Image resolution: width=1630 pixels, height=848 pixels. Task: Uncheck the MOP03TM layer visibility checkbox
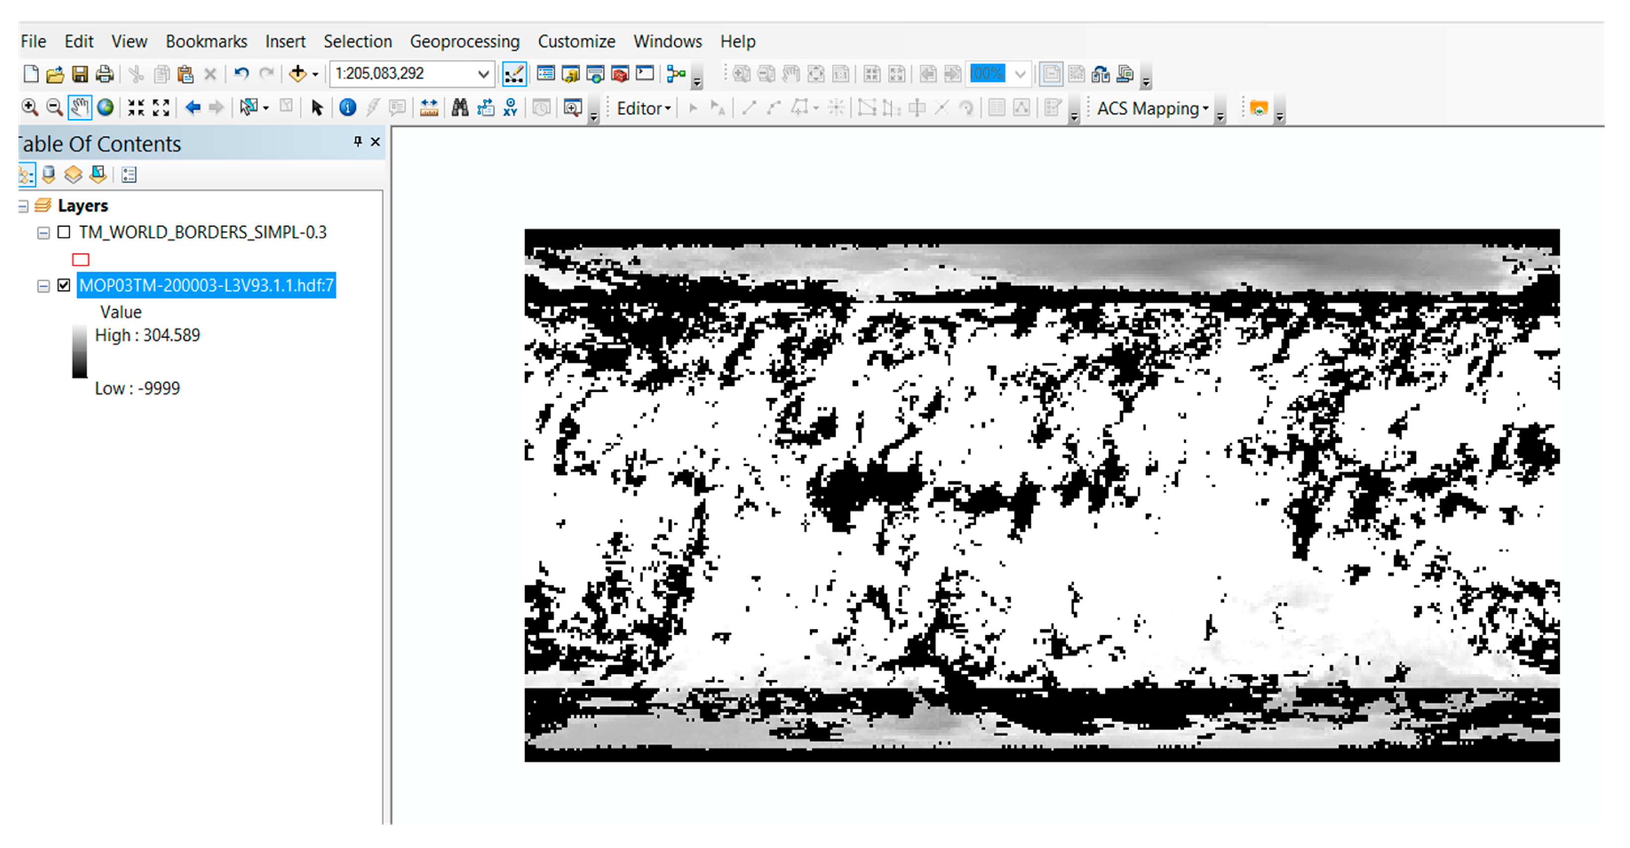63,285
